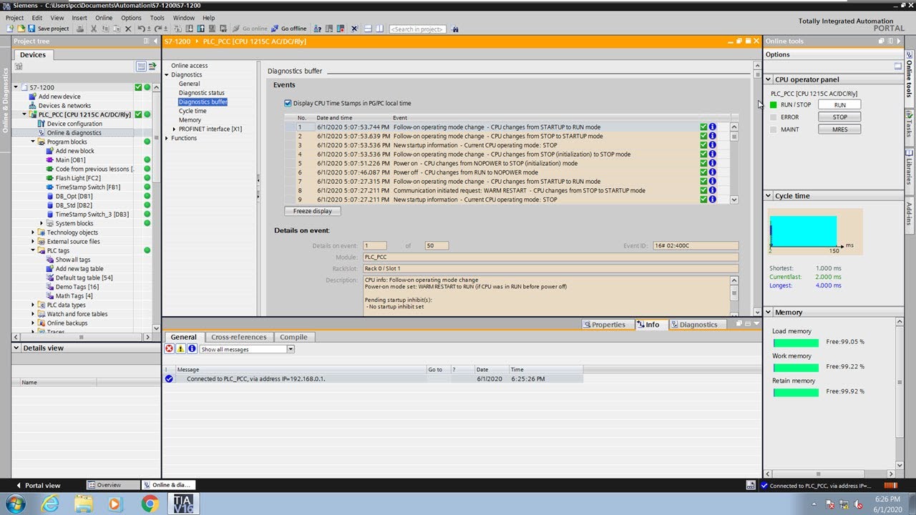
Task: Click the Delete X toolbar icon
Action: click(128, 29)
